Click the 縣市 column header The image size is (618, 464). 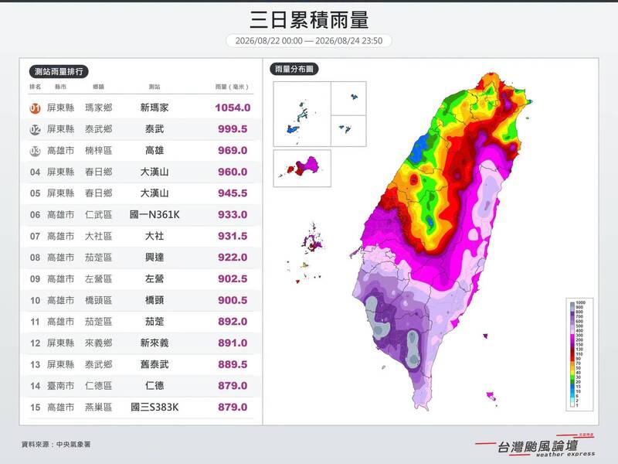[x=60, y=87]
